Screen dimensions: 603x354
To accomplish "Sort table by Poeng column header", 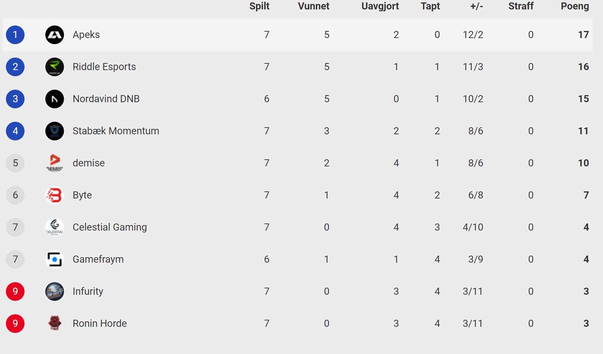I will pos(575,6).
